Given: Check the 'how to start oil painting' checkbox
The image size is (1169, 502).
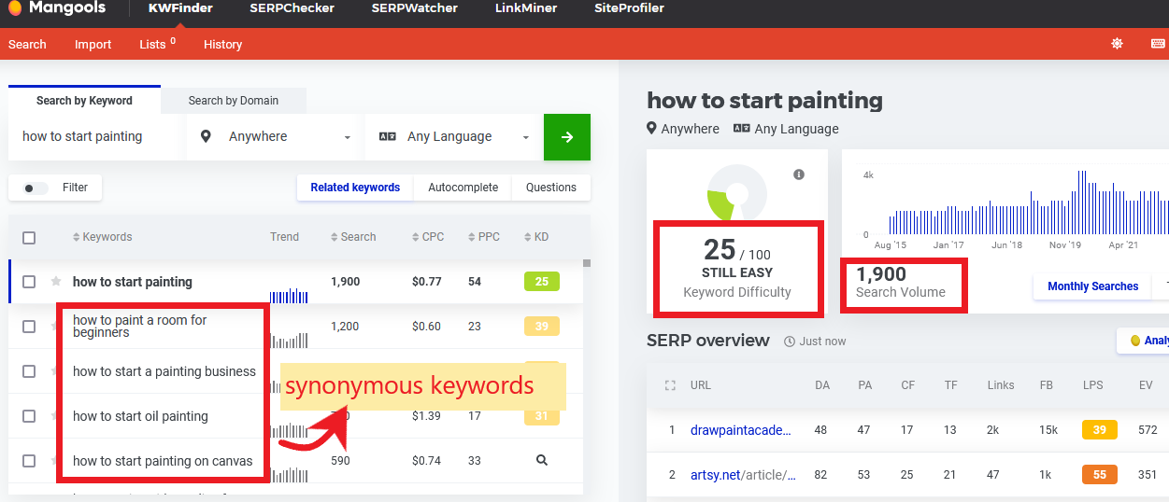Looking at the screenshot, I should coord(29,416).
